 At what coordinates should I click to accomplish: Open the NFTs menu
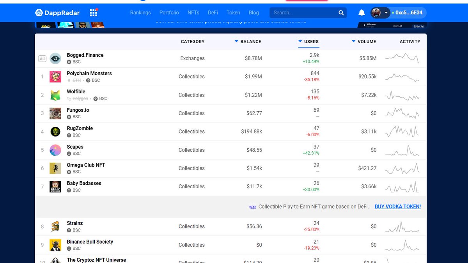pyautogui.click(x=193, y=13)
